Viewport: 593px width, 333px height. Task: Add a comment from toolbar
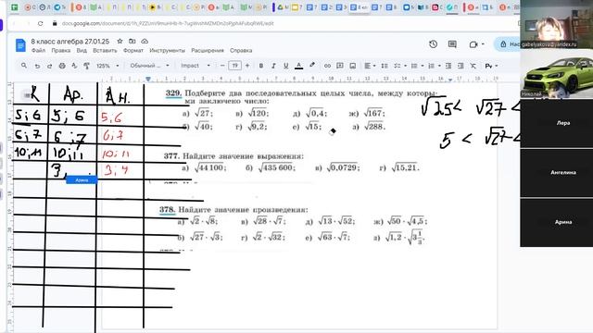click(340, 66)
